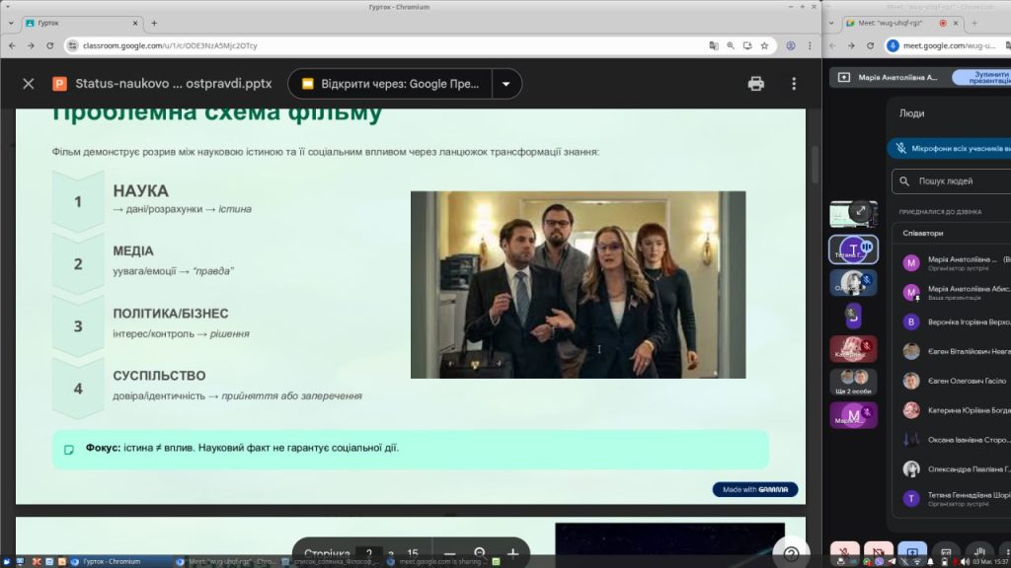Click the share screen icon in Meet bar
The height and width of the screenshot is (568, 1011).
click(x=912, y=552)
